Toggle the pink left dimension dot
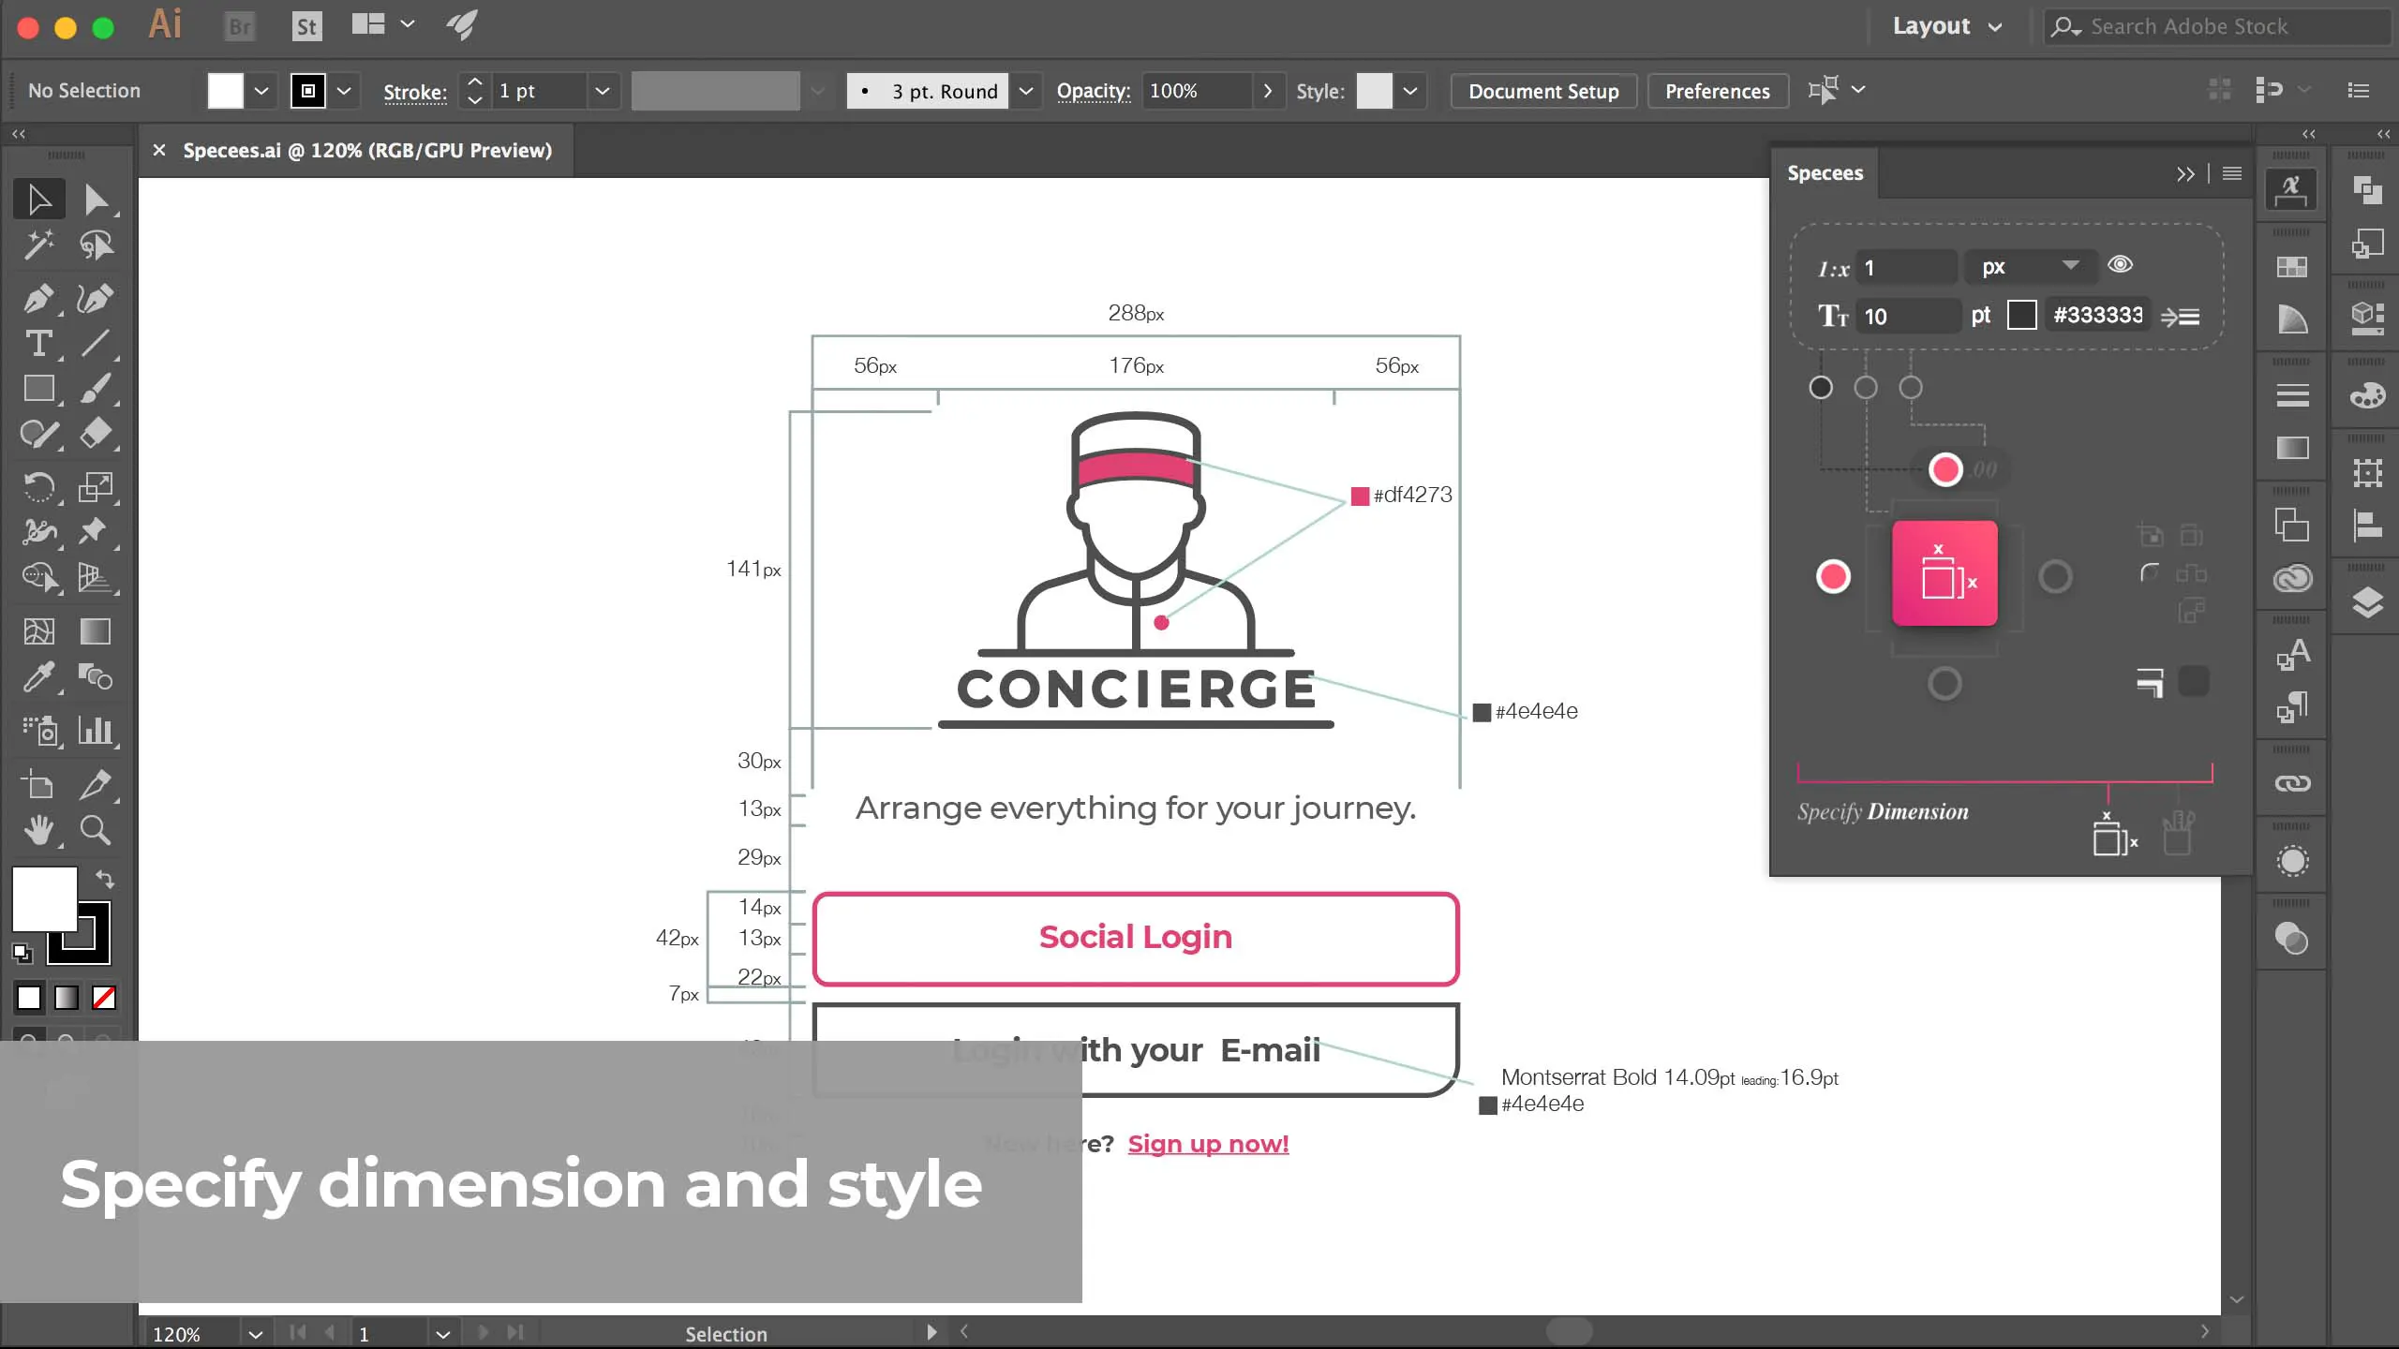 point(1833,576)
